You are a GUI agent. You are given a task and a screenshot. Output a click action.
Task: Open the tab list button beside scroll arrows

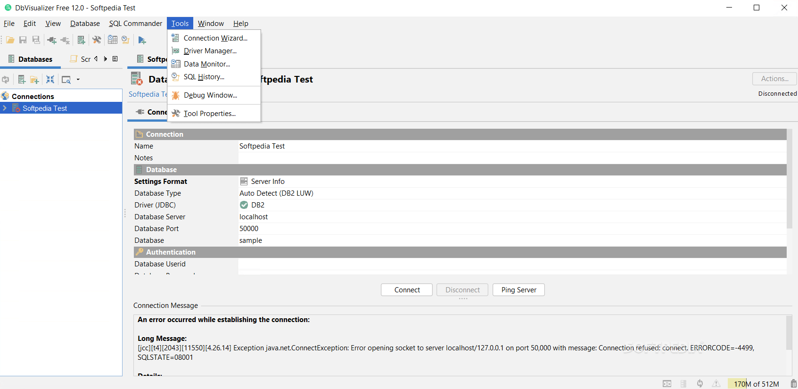pos(115,59)
